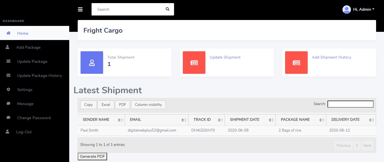This screenshot has width=384, height=162.
Task: Go to Update Package History in sidebar
Action: pos(39,76)
